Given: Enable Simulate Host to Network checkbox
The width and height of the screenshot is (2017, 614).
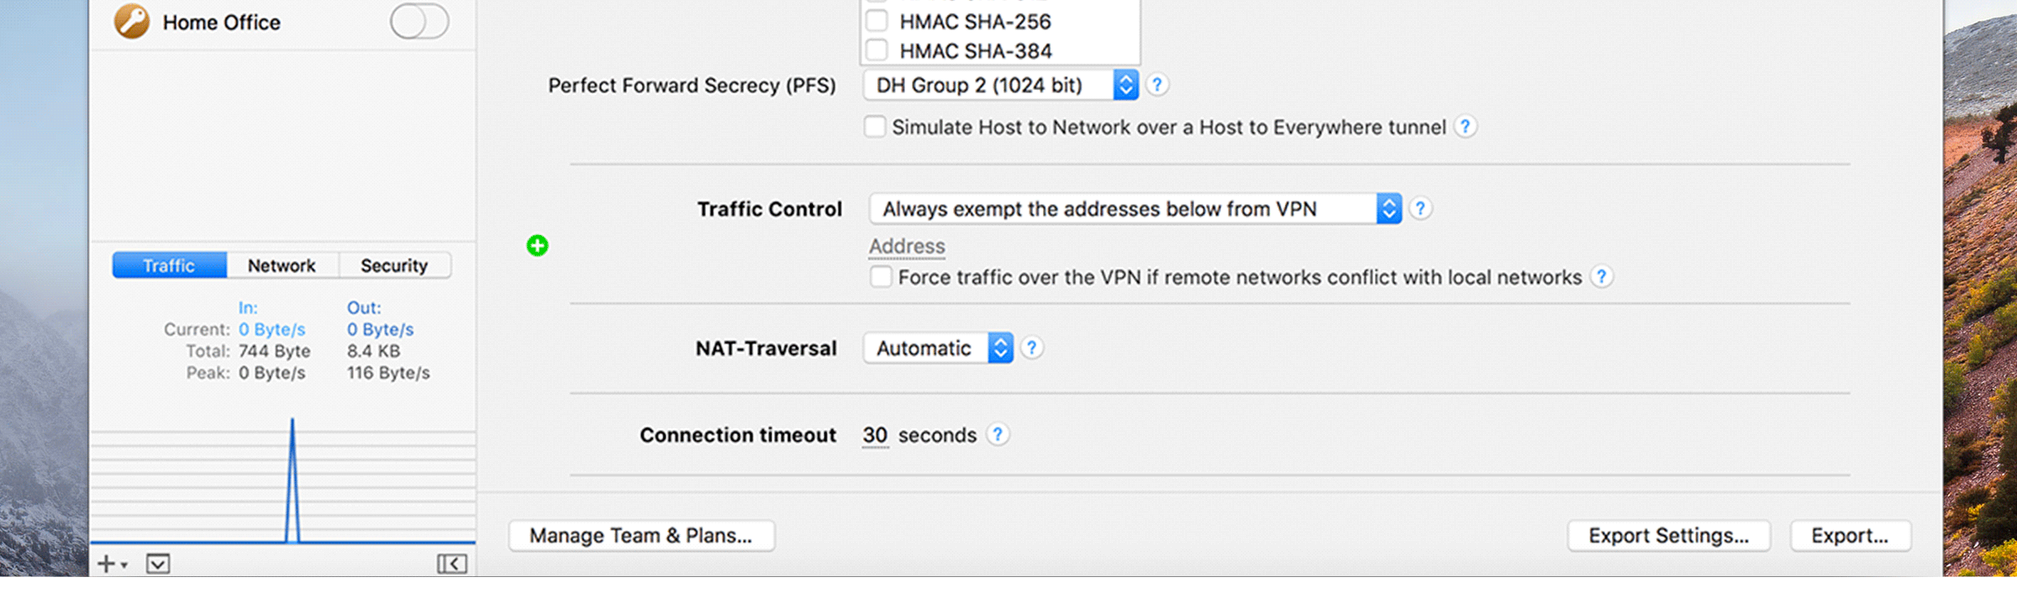Looking at the screenshot, I should [875, 127].
